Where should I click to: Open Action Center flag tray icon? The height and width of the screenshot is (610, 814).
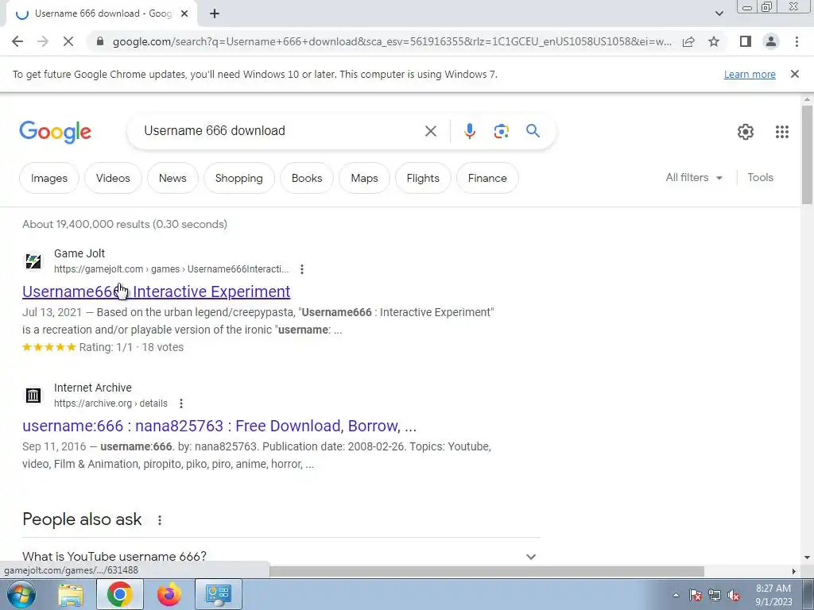point(696,595)
